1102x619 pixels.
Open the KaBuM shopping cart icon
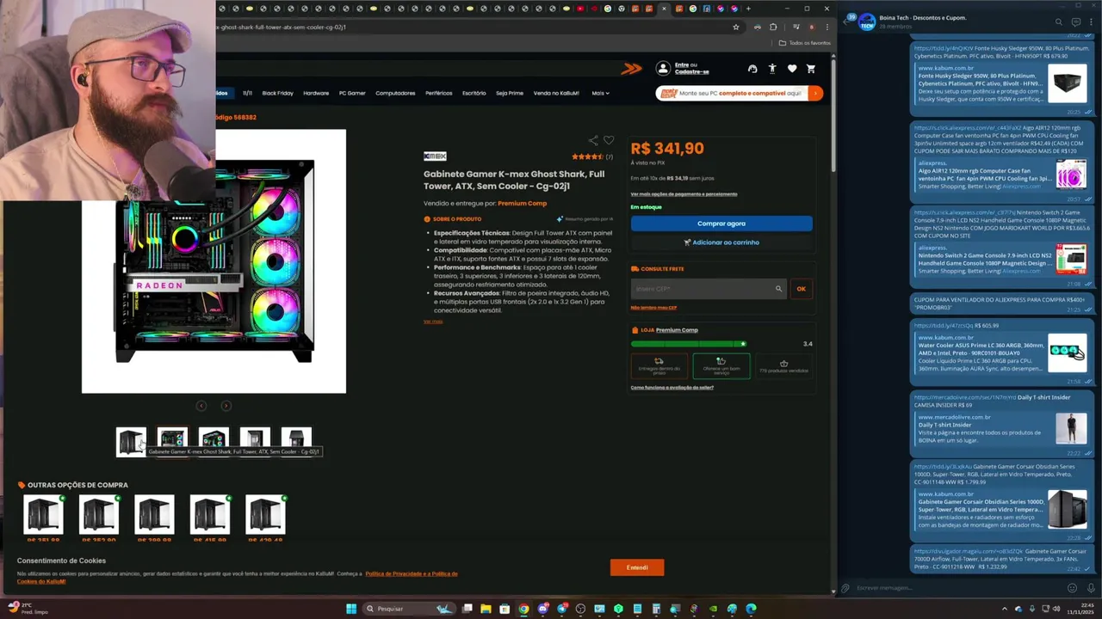(810, 69)
